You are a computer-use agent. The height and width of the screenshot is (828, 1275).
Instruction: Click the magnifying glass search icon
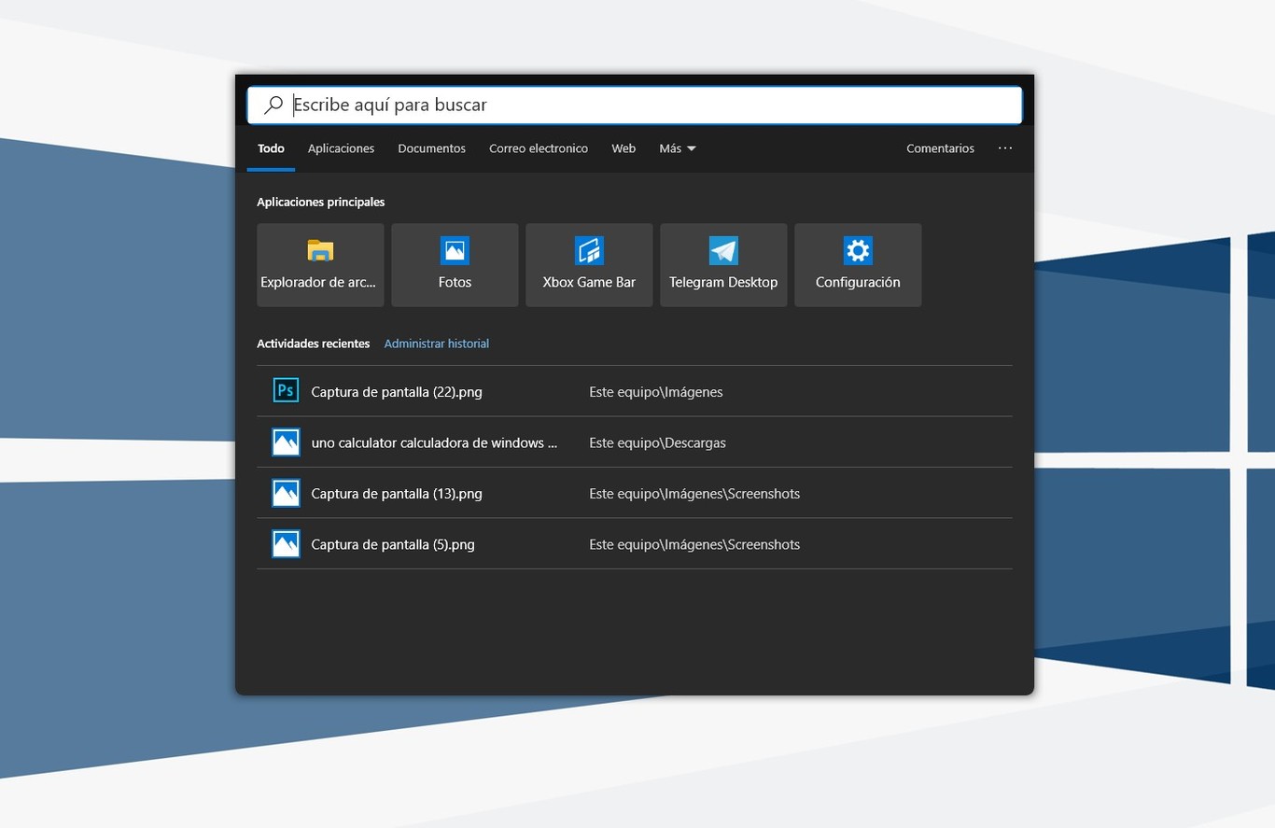(273, 105)
